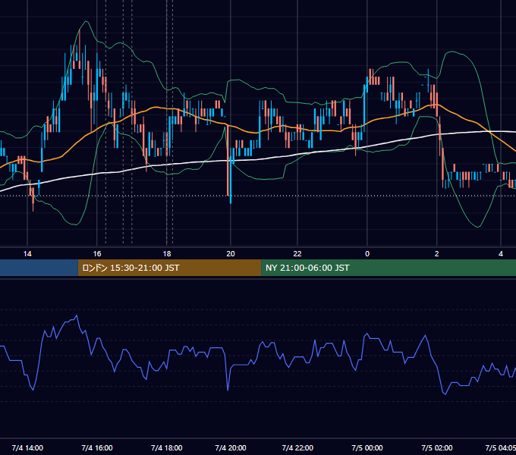Click the 7/4 22:00 label on indicator axis
This screenshot has width=516, height=455.
coord(297,447)
